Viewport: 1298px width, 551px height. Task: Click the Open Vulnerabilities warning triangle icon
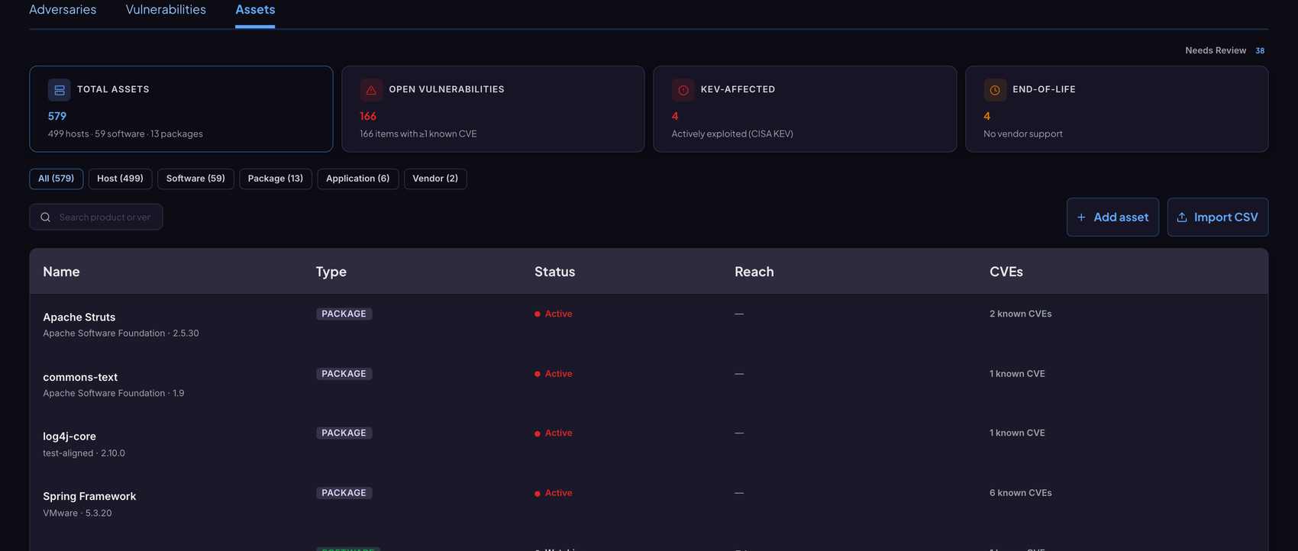(x=371, y=90)
